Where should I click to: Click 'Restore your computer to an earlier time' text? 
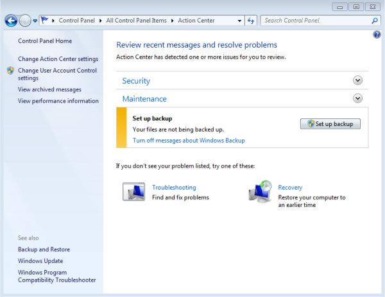click(312, 201)
